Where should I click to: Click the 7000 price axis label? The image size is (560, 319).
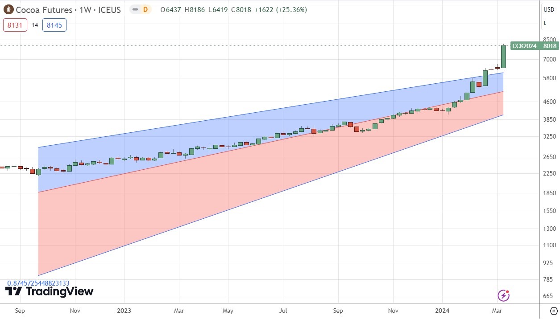(549, 59)
